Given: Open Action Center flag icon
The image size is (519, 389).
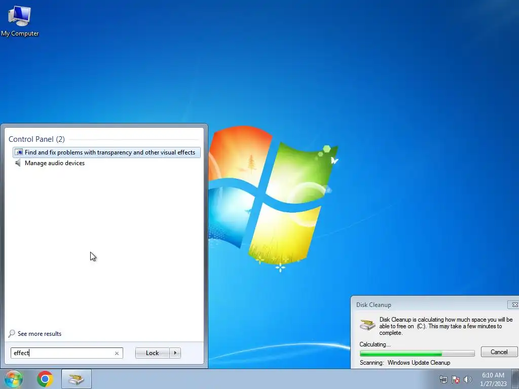Looking at the screenshot, I should 456,379.
